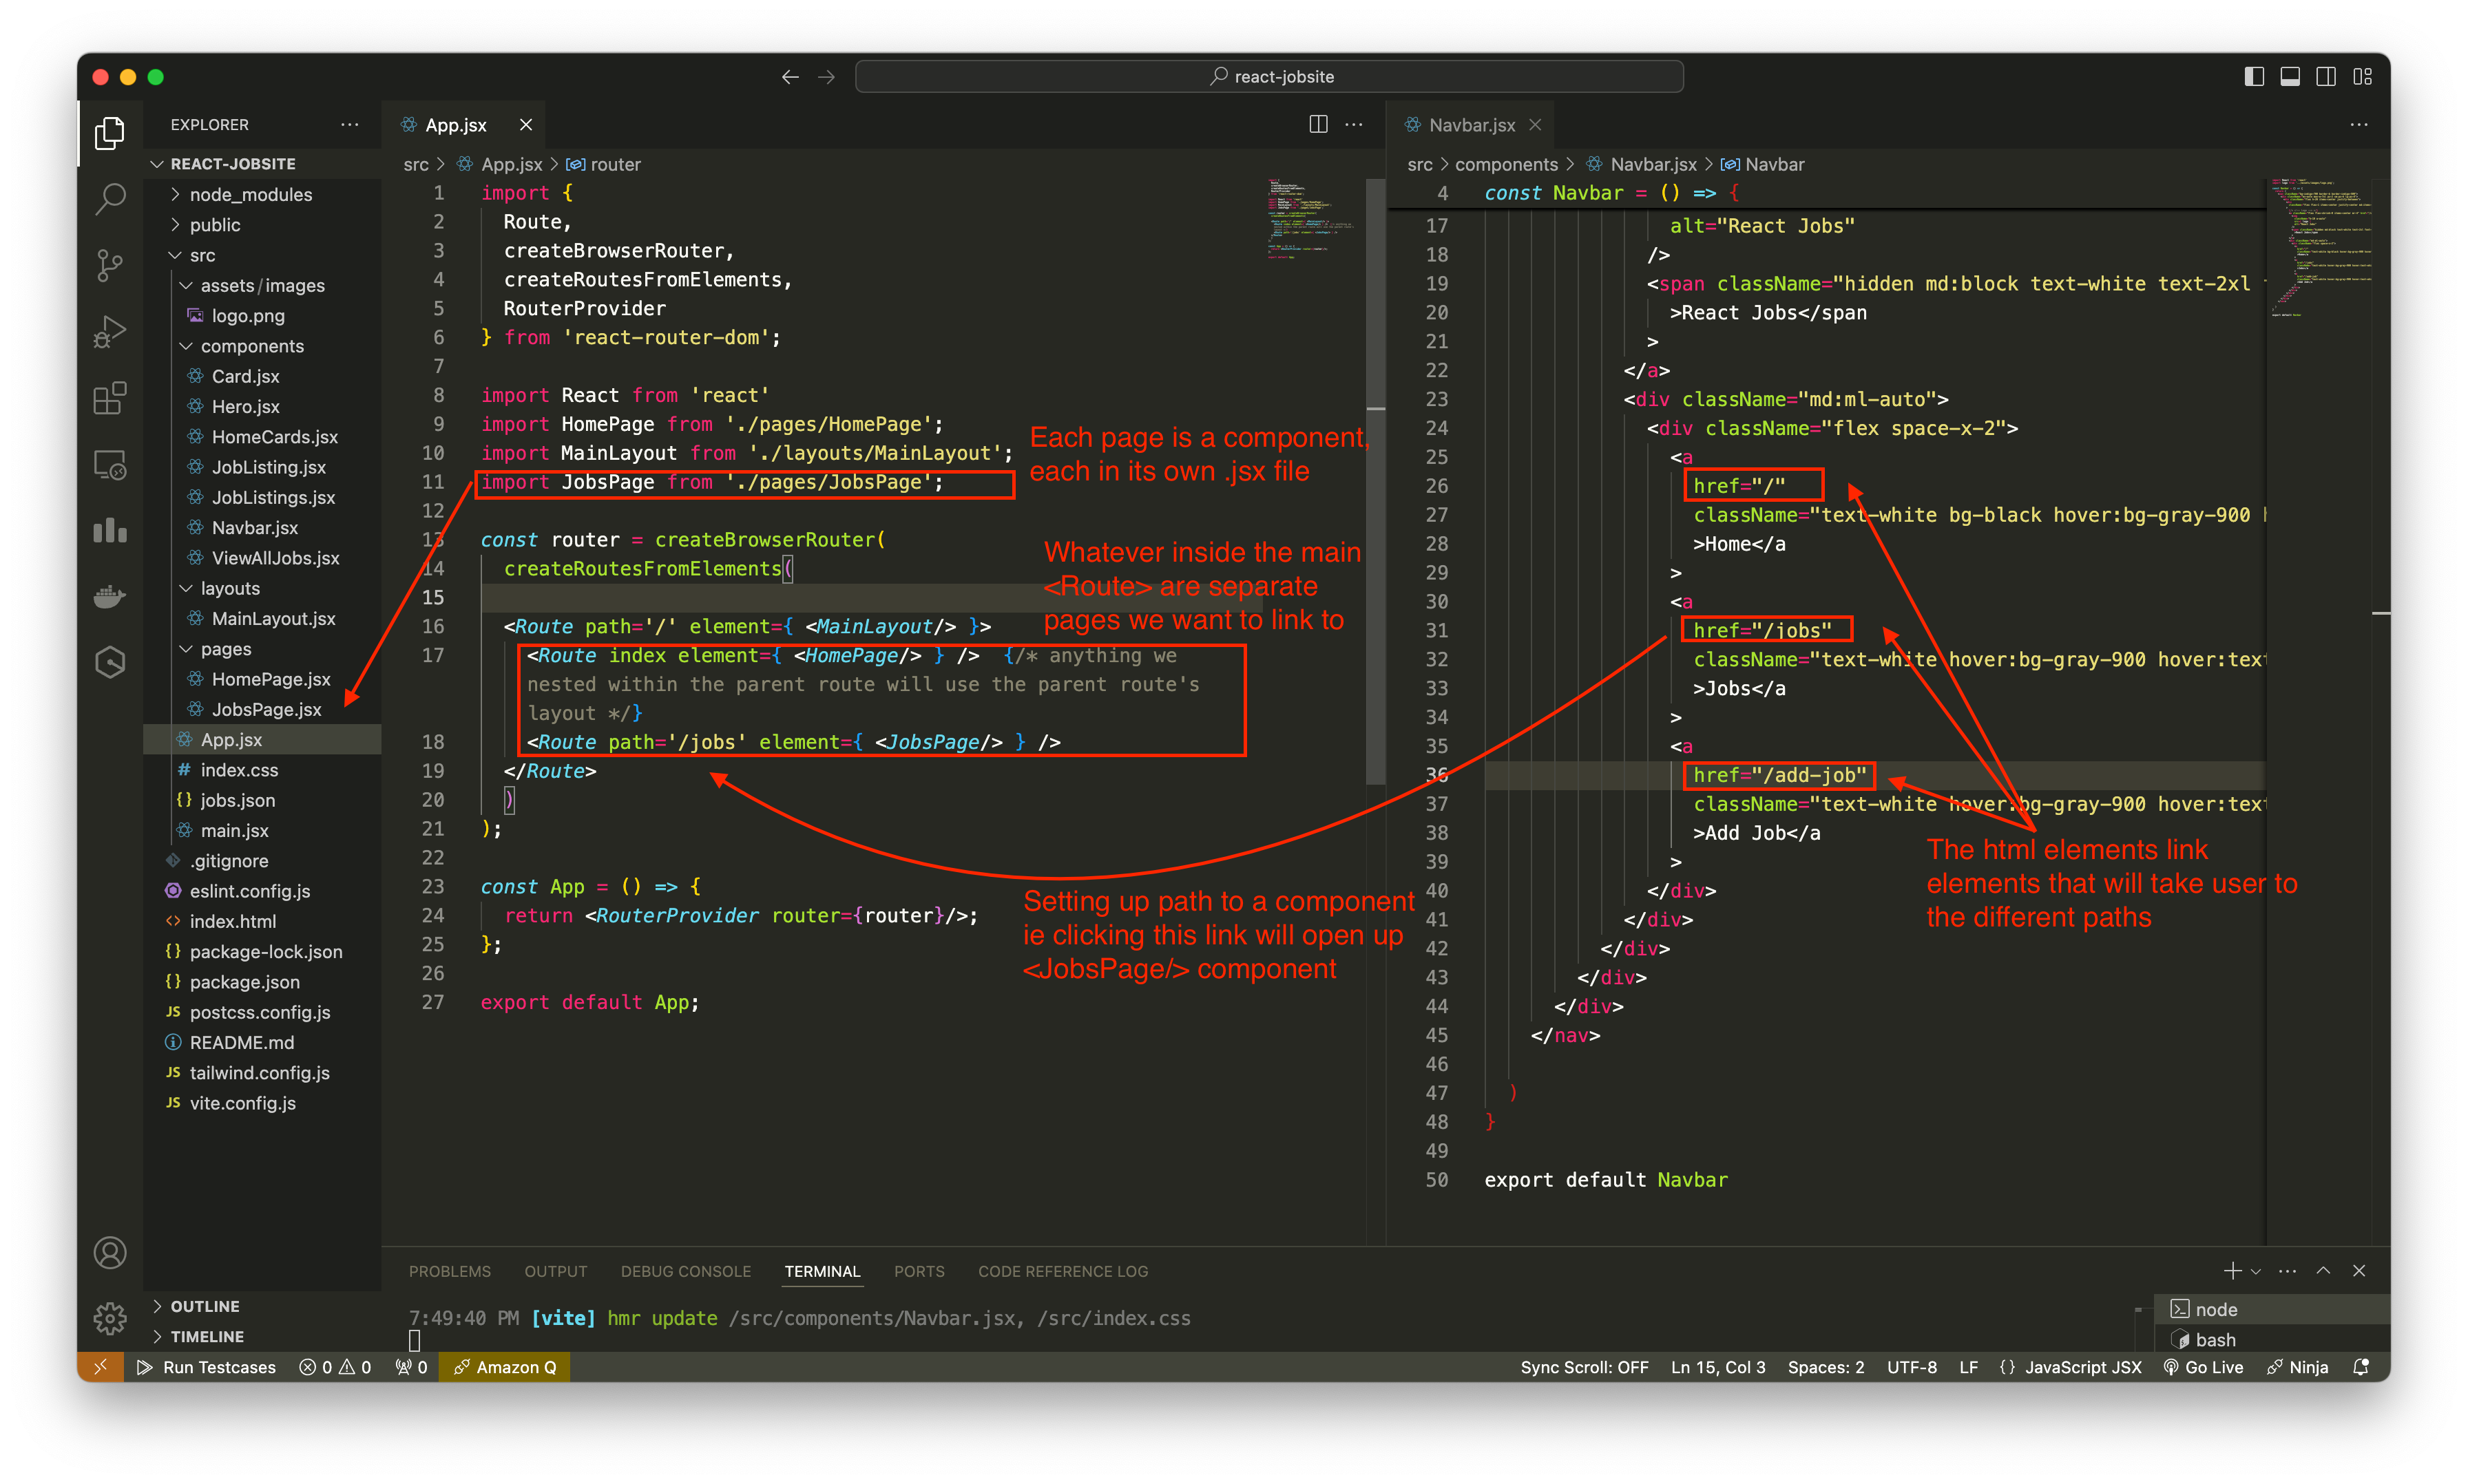This screenshot has width=2468, height=1484.
Task: Toggle primary side bar visibility
Action: tap(2253, 77)
